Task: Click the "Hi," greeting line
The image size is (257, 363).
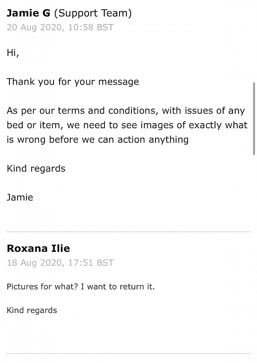Action: tap(13, 53)
